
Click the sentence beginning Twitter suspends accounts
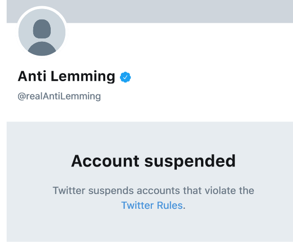(153, 198)
